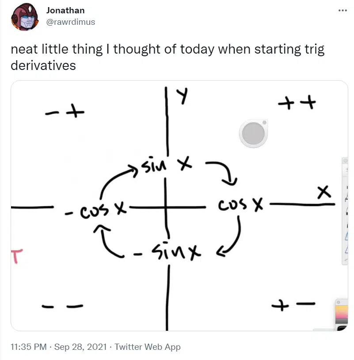
Task: Open the trig derivatives drawing image
Action: coord(179,205)
